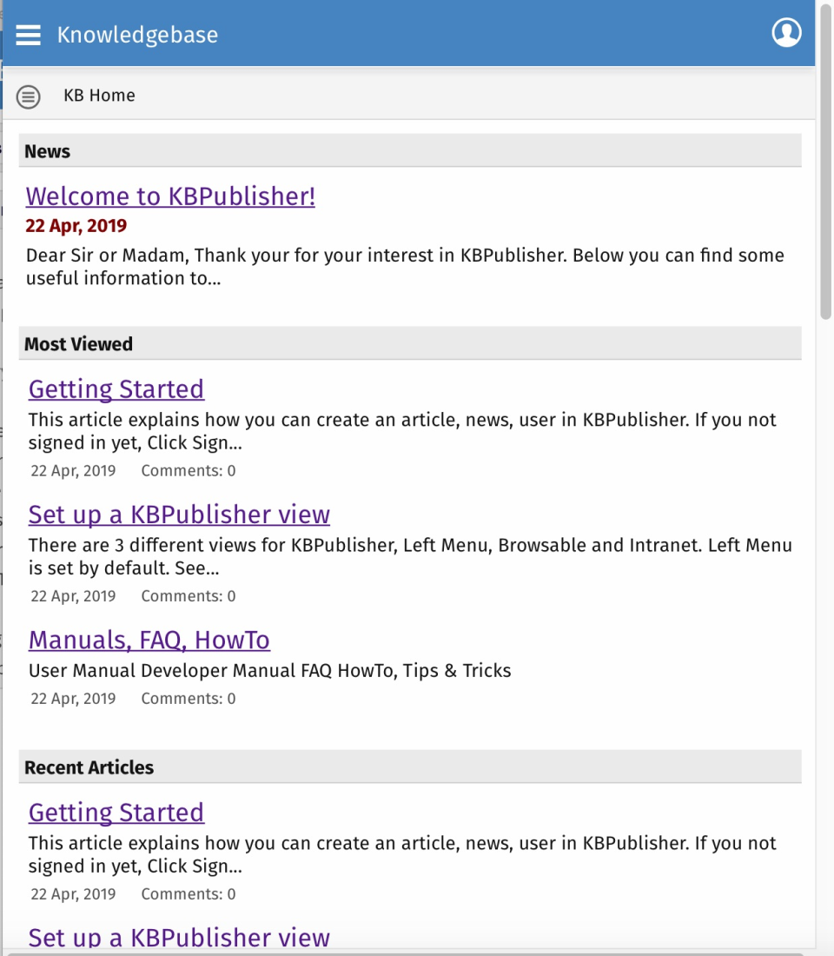Open the Manuals, FAQ, HowTo article
This screenshot has width=834, height=956.
pyautogui.click(x=149, y=641)
